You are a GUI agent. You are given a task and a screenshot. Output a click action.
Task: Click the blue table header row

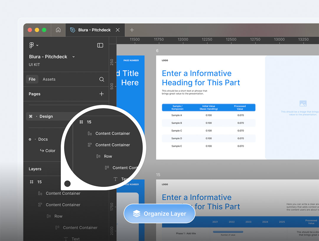click(209, 108)
